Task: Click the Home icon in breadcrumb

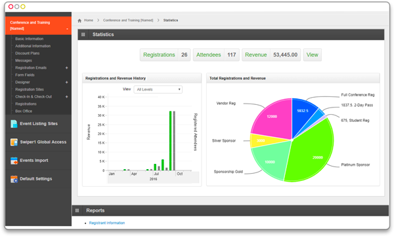Action: 79,20
